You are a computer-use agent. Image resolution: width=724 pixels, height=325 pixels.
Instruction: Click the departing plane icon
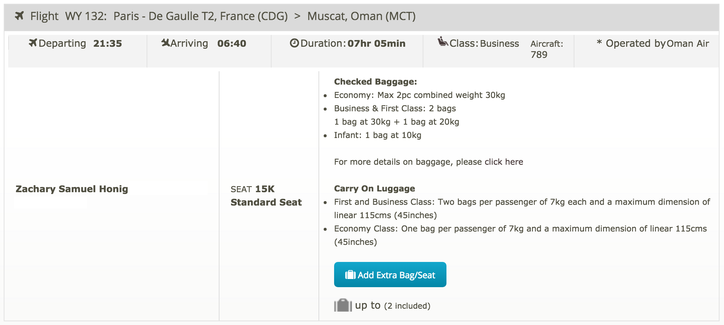(33, 43)
